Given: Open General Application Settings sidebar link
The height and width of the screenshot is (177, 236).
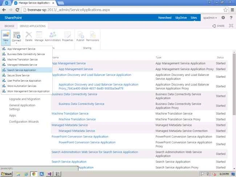Looking at the screenshot, I should (x=22, y=107).
